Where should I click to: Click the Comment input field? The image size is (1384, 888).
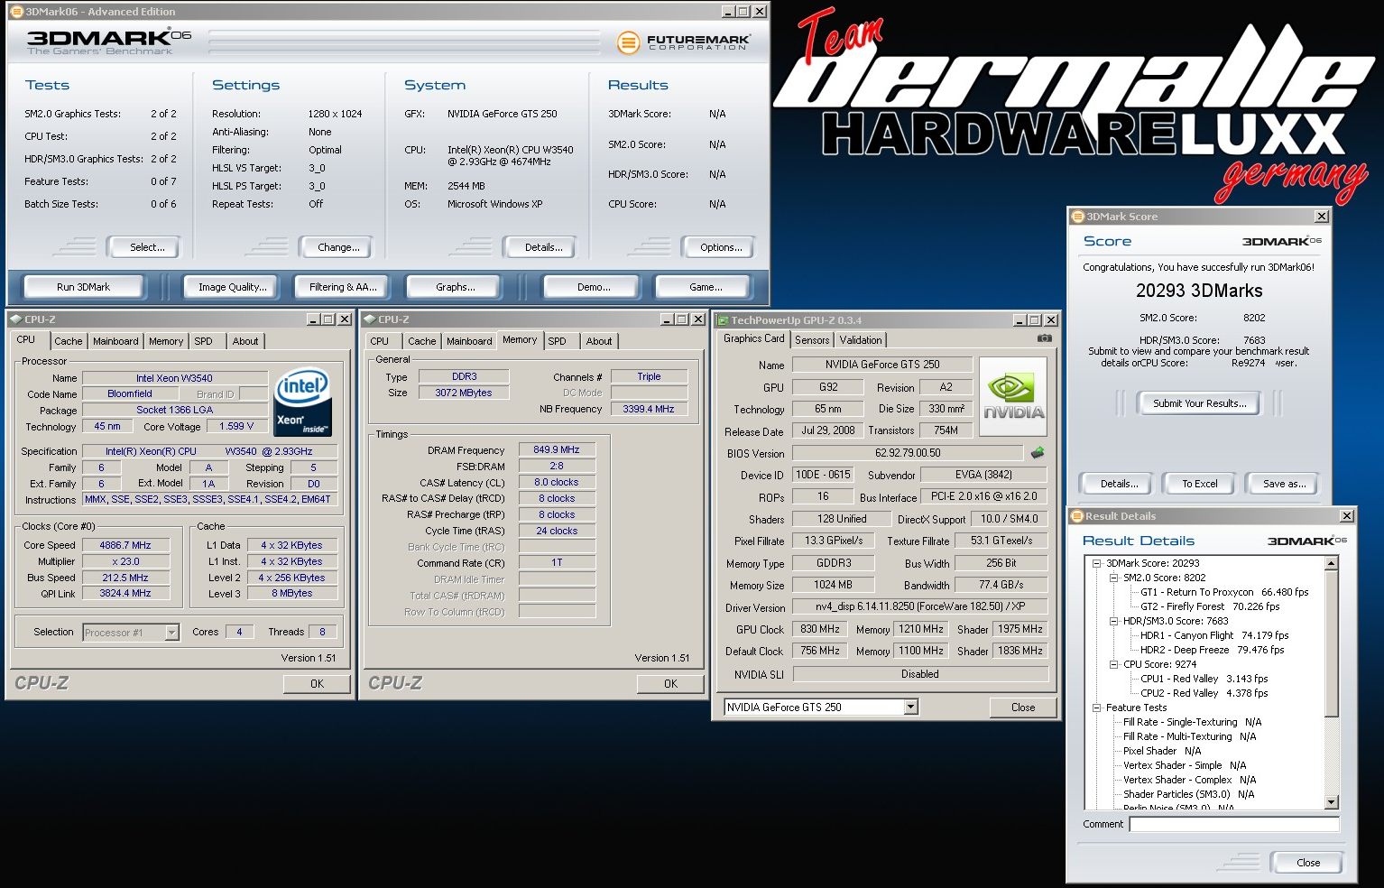tap(1234, 824)
